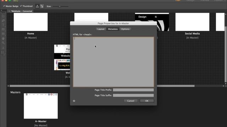Viewport: 227px width, 127px height.
Task: Click the vertical sitemap scrollbar
Action: point(226,54)
